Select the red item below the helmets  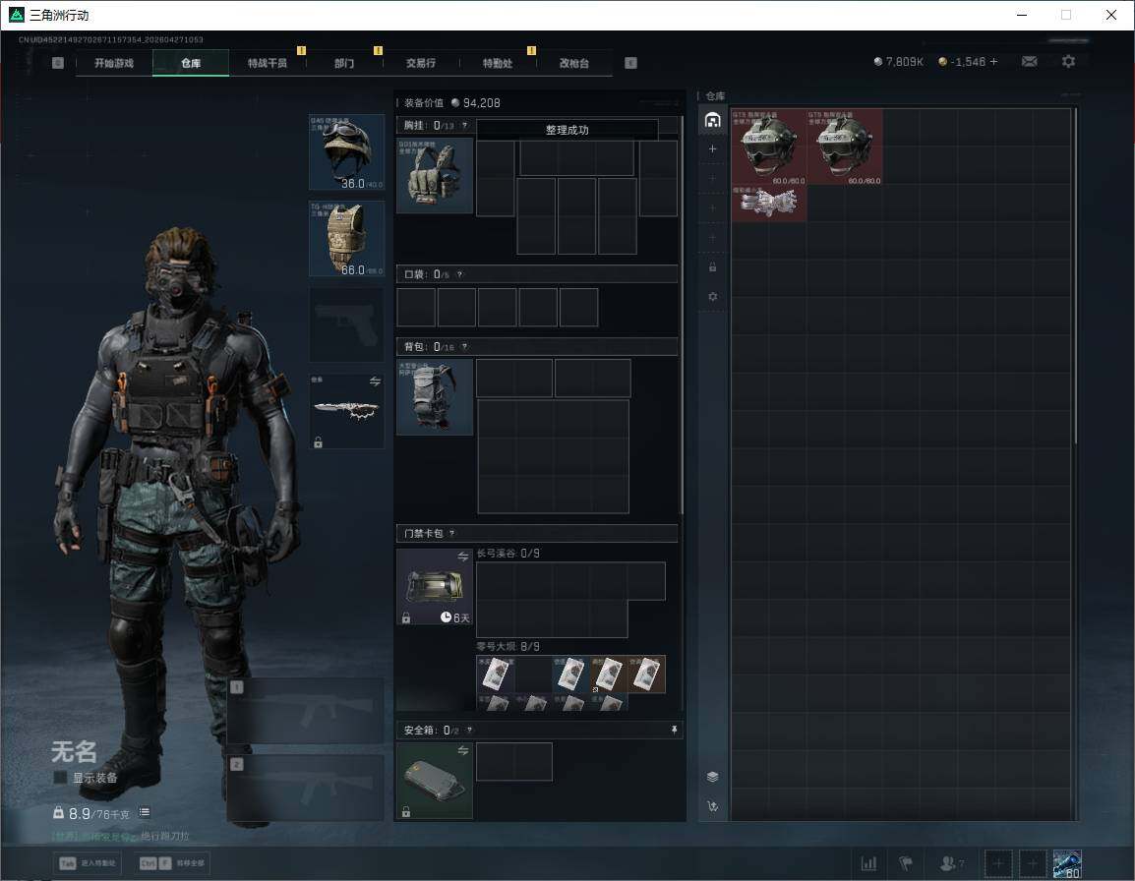click(x=769, y=204)
